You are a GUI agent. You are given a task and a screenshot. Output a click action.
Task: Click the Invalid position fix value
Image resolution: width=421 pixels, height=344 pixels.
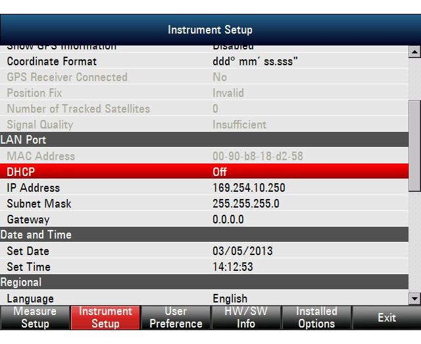pyautogui.click(x=228, y=93)
